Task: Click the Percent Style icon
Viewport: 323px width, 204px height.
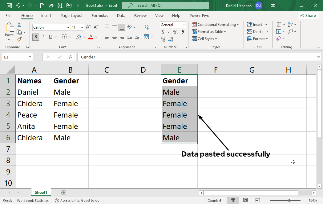Action: (x=175, y=32)
